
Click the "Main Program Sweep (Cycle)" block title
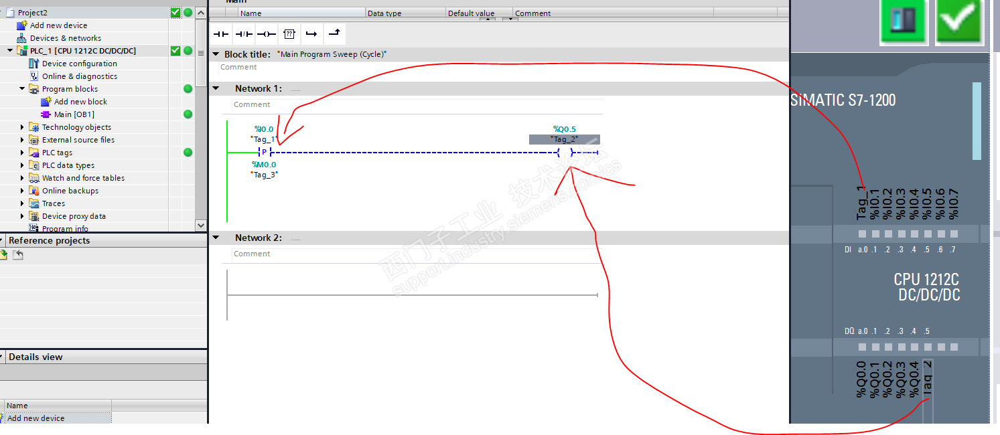332,54
